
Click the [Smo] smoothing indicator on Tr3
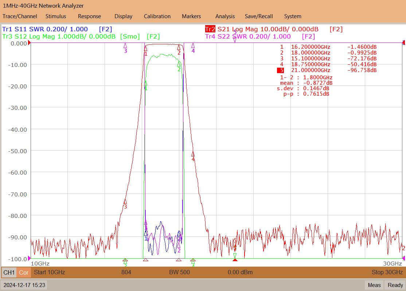tap(130, 36)
